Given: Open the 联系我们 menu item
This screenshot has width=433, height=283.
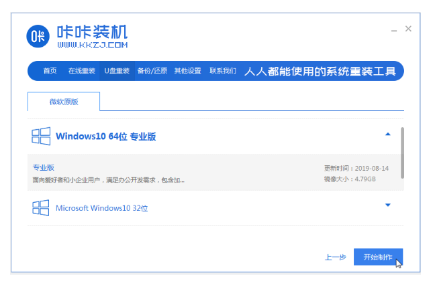Looking at the screenshot, I should click(x=223, y=71).
